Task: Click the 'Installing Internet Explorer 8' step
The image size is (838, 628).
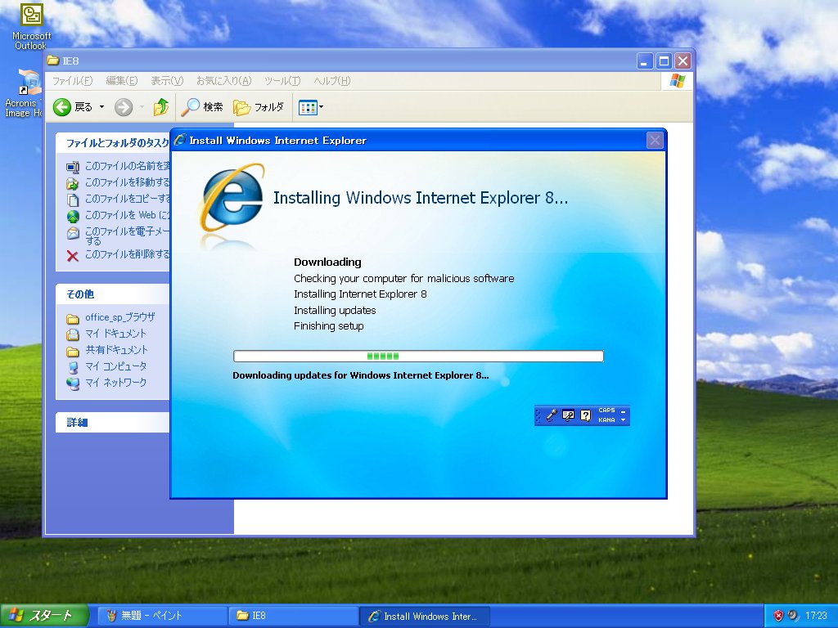Action: point(360,294)
